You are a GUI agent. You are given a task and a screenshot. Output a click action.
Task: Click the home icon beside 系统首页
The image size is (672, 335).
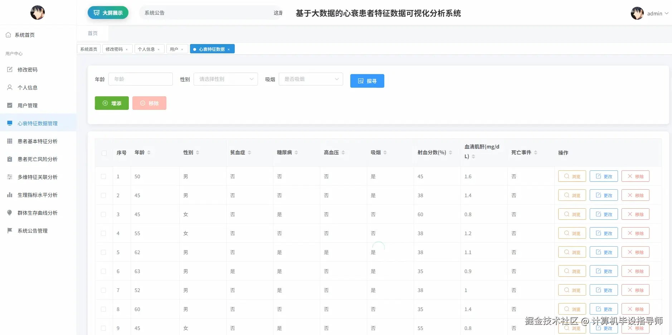(8, 35)
